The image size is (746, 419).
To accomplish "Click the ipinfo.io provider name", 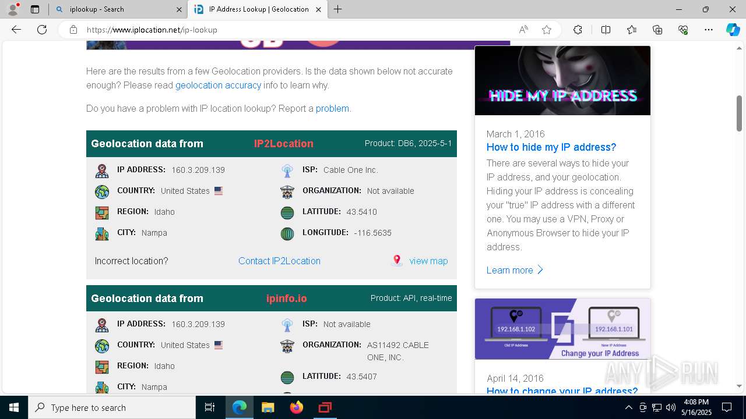I will point(286,298).
